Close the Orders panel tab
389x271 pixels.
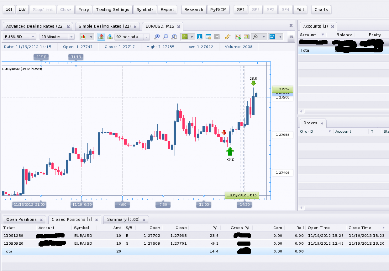click(321, 123)
